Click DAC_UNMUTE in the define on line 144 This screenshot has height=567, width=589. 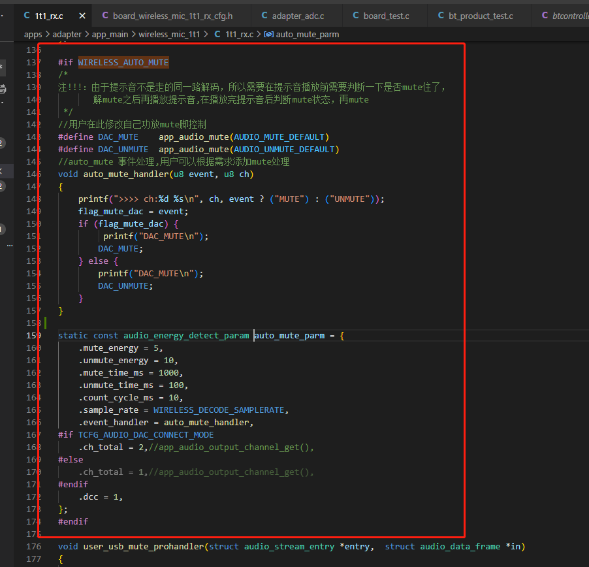click(123, 149)
